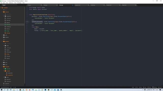The width and height of the screenshot is (163, 91).
Task: Collapse the GreatKart project root
Action: [1, 8]
